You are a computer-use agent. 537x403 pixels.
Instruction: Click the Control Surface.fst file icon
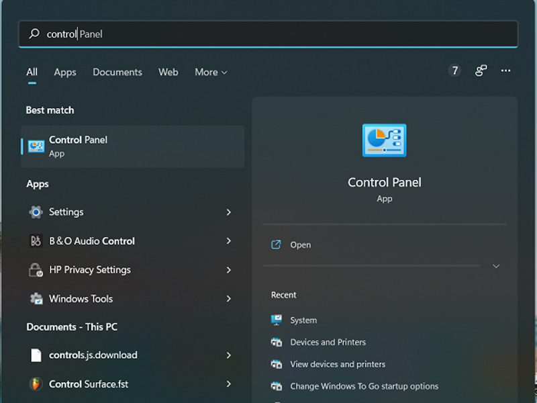coord(36,384)
